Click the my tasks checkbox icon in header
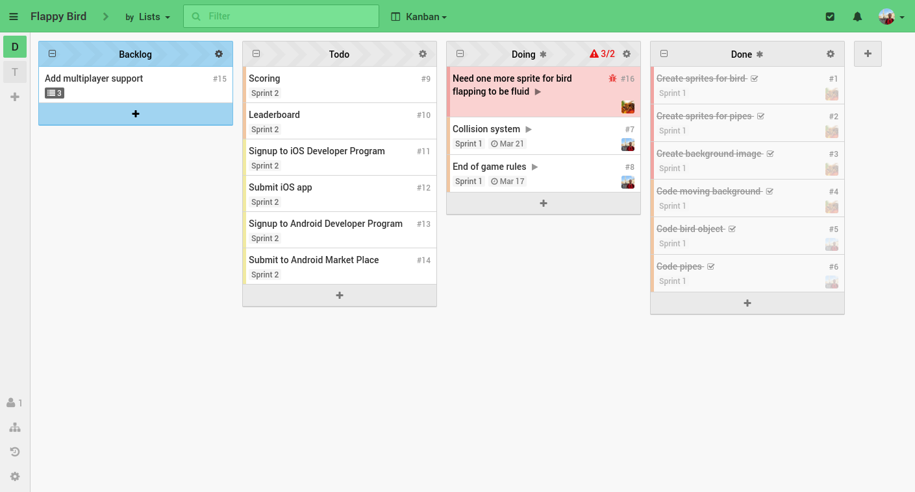 (x=830, y=17)
